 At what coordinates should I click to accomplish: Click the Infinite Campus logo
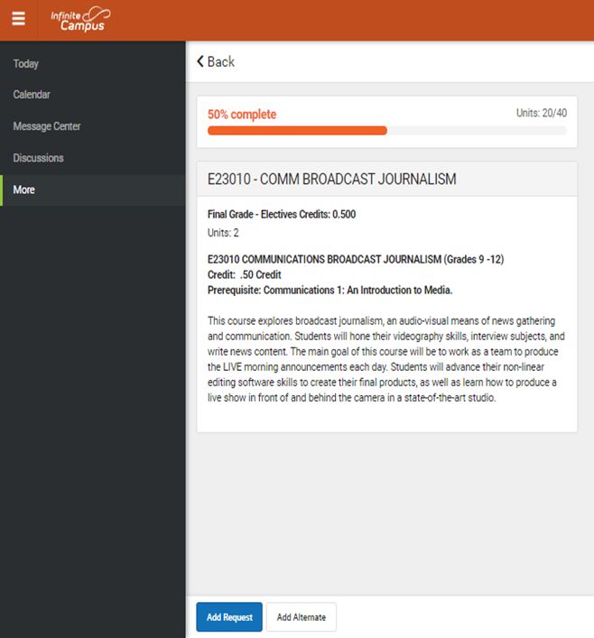(x=80, y=19)
